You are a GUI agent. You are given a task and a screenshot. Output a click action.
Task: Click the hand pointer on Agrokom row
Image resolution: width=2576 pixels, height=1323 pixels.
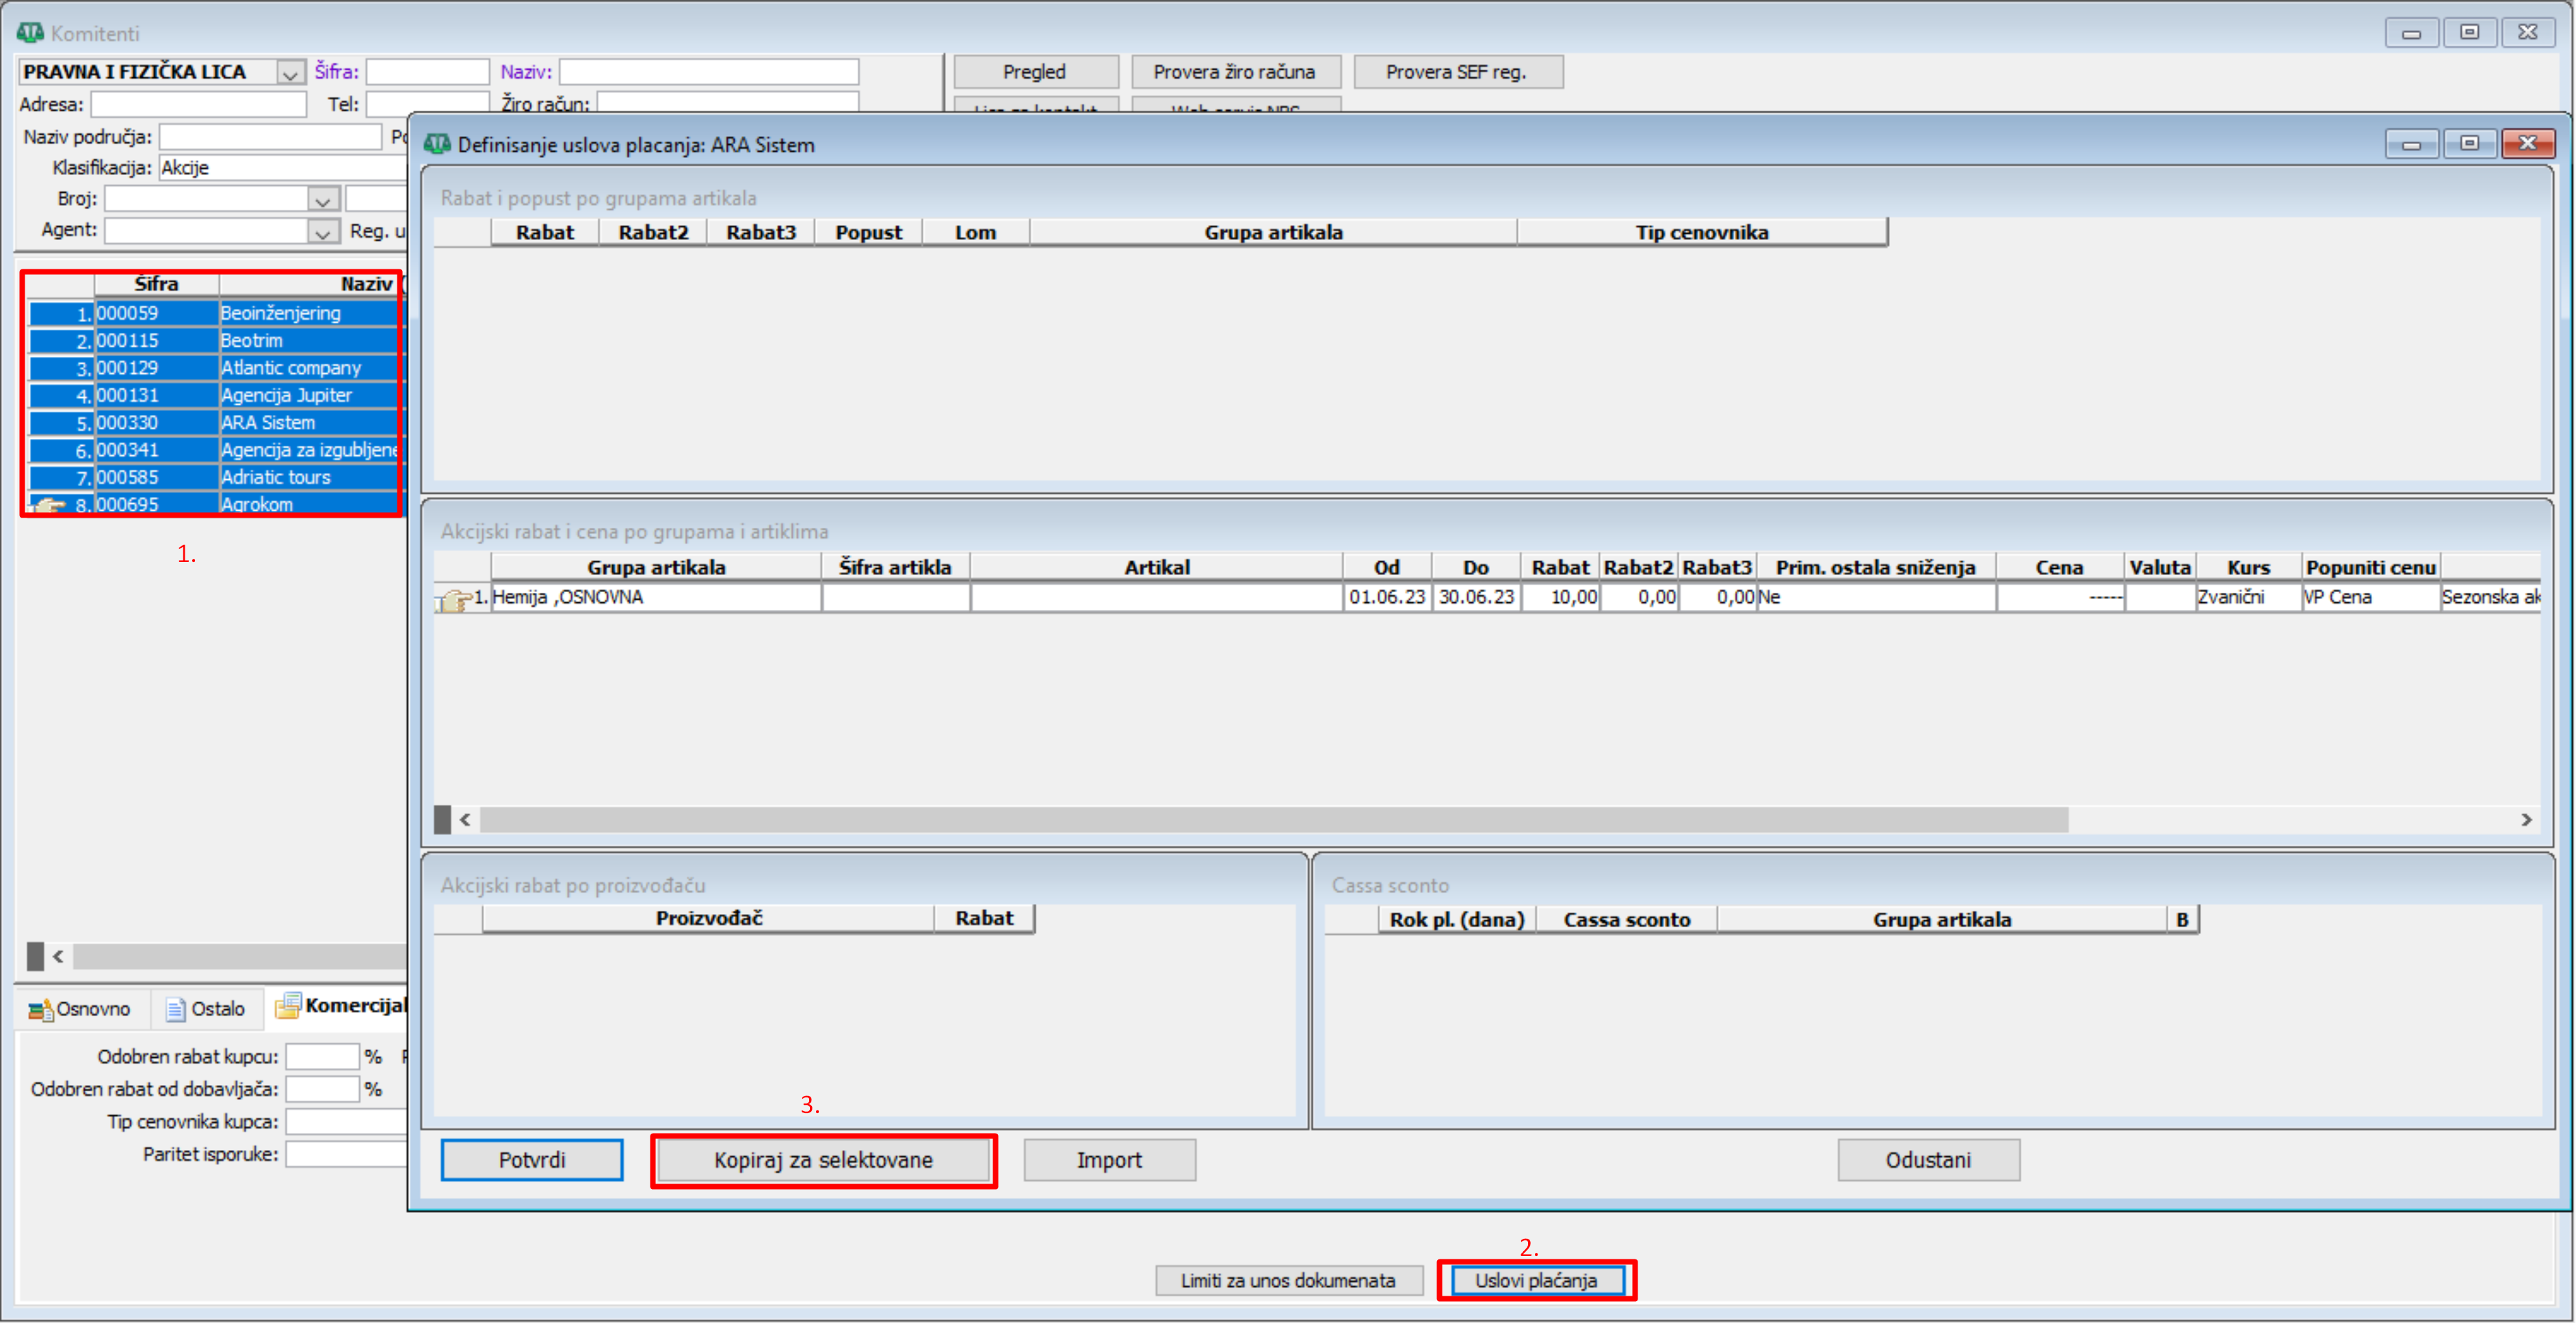47,505
